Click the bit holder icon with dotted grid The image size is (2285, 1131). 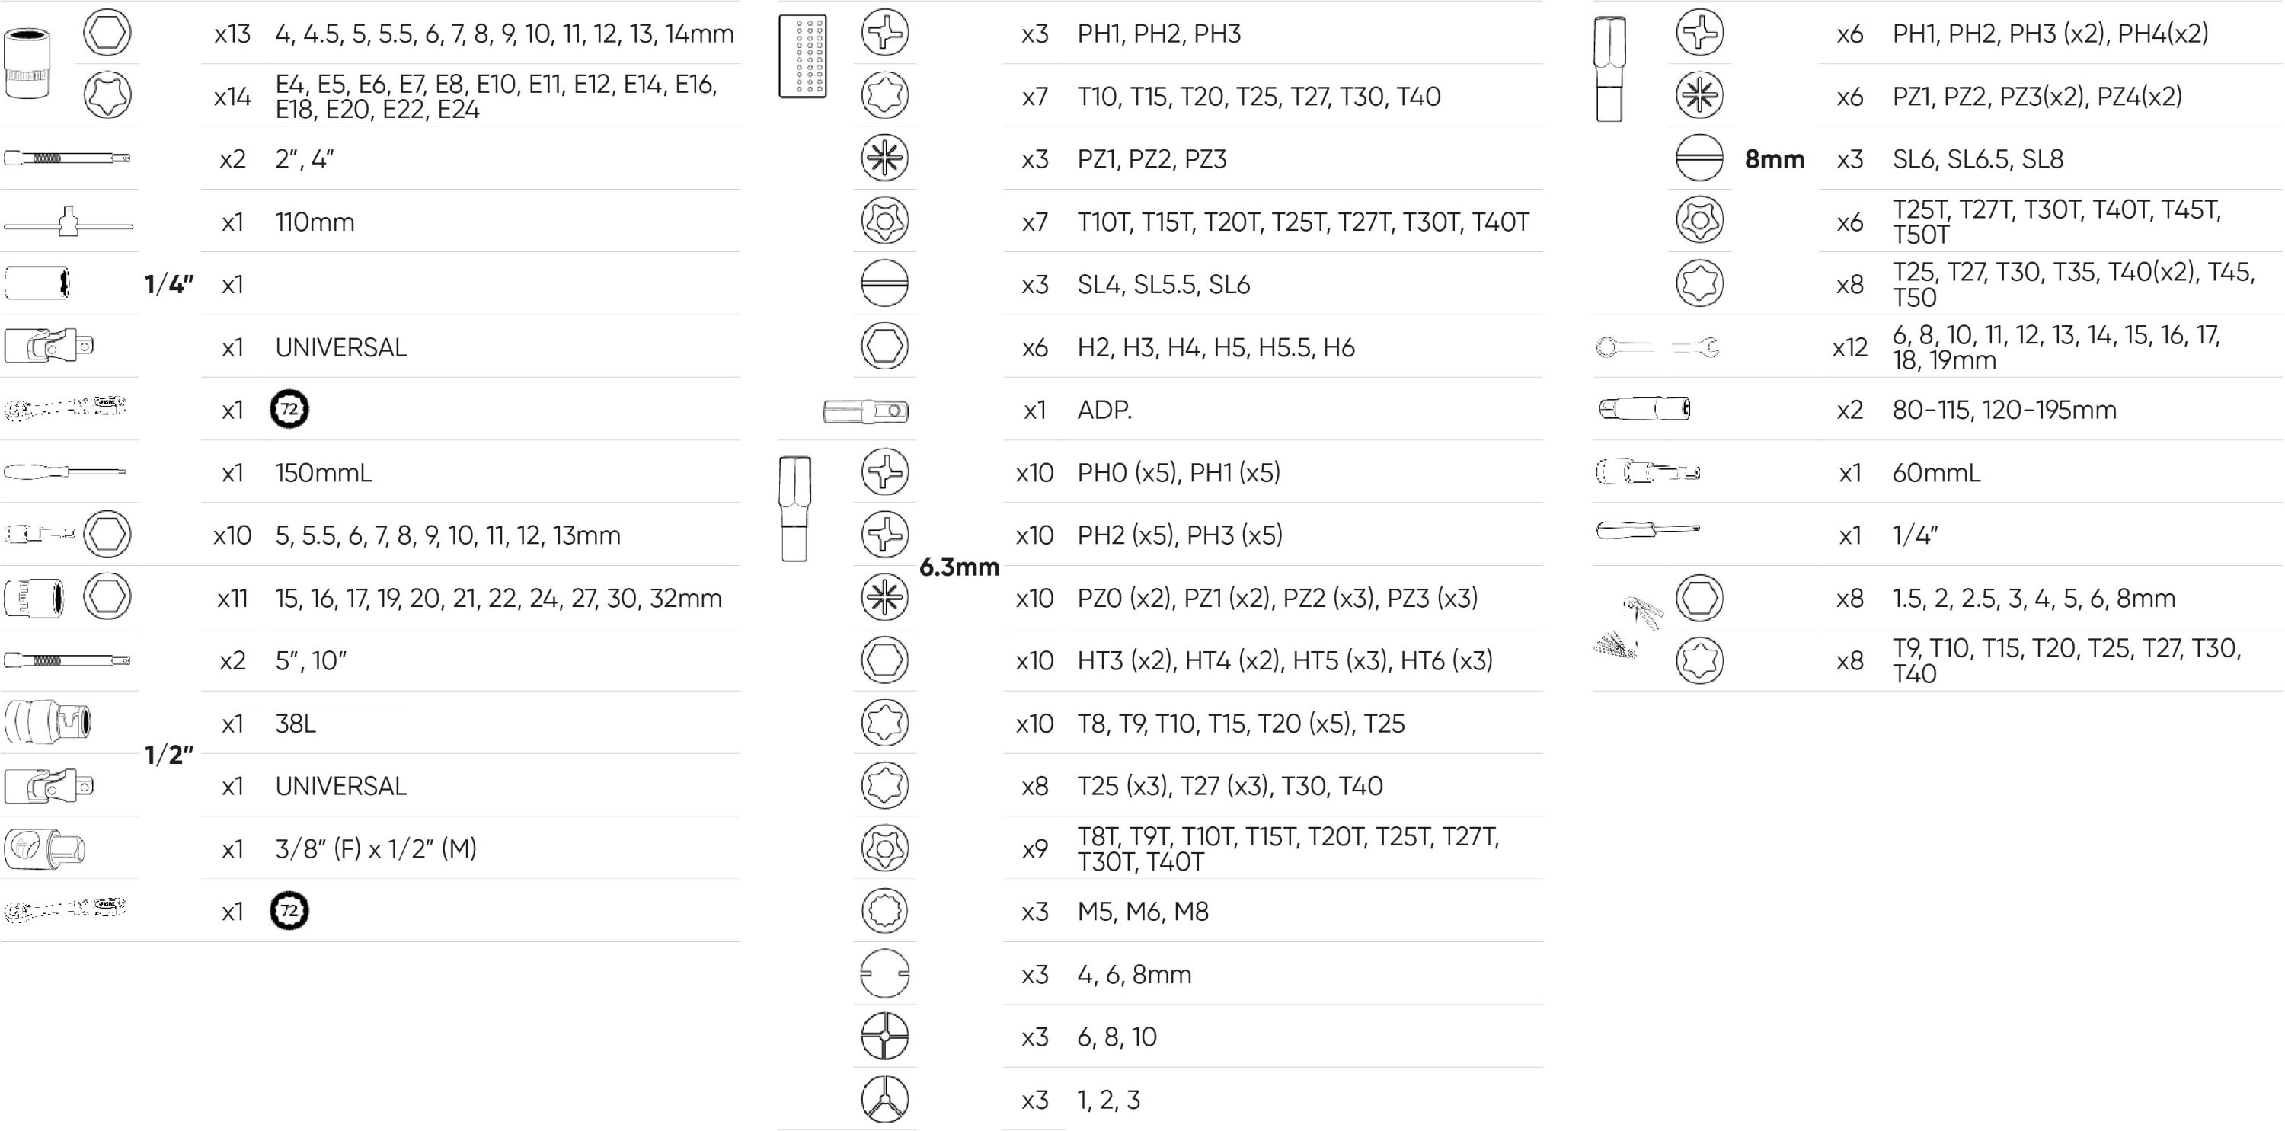tap(803, 56)
